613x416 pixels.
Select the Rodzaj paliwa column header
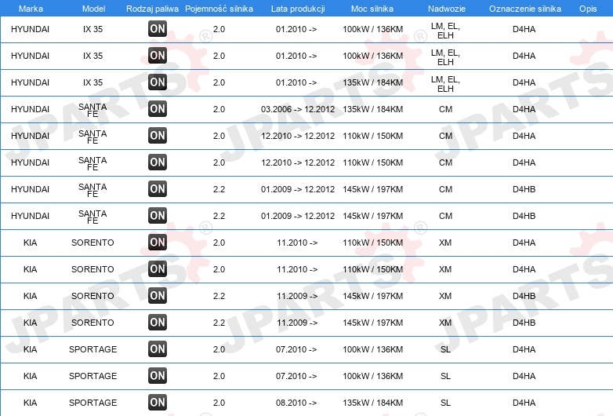click(x=152, y=9)
